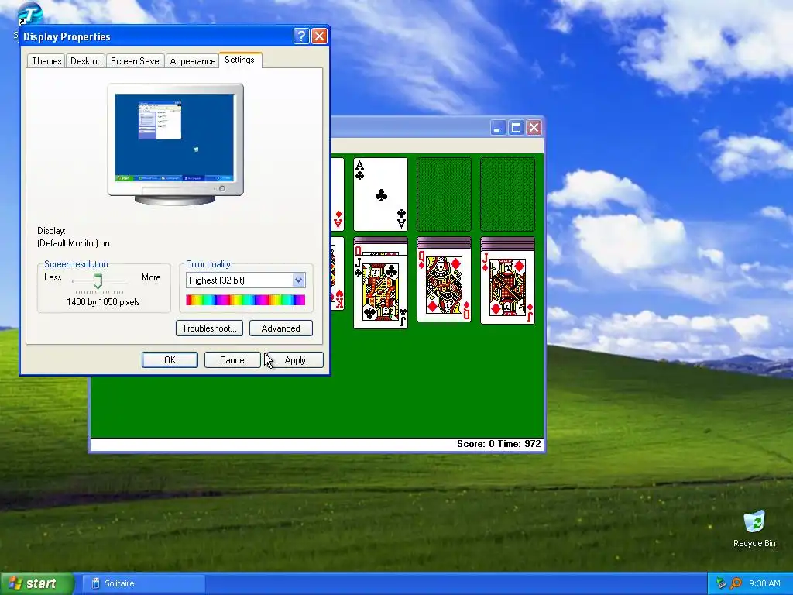The height and width of the screenshot is (595, 793).
Task: Click the Queen of Diamonds card
Action: pyautogui.click(x=444, y=285)
